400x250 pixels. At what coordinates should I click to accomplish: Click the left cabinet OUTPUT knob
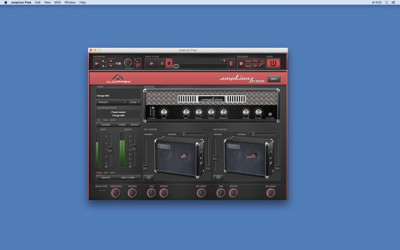(164, 193)
